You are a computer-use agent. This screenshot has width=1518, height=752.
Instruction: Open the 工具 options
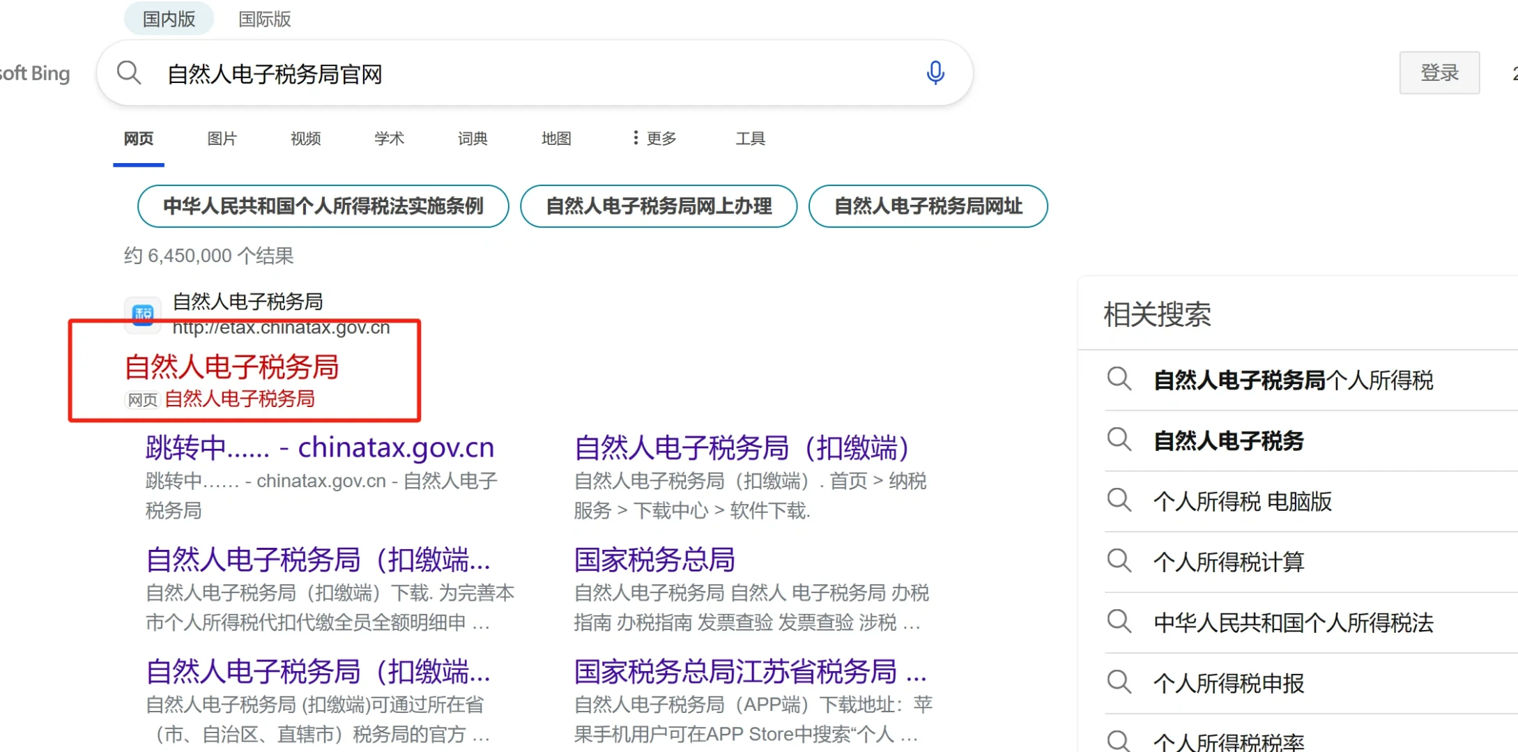(750, 139)
